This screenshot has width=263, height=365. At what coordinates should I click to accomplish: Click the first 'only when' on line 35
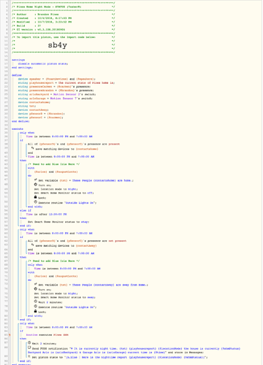[x=27, y=133]
